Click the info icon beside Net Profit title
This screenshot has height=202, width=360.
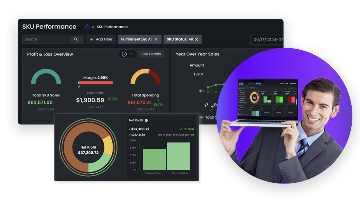146,120
